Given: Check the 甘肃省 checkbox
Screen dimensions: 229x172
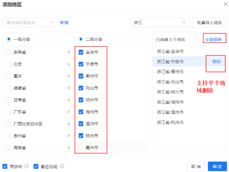Looking at the screenshot, I should (8, 100).
